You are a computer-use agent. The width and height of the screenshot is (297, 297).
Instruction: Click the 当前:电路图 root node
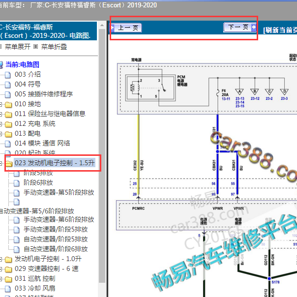[22, 64]
